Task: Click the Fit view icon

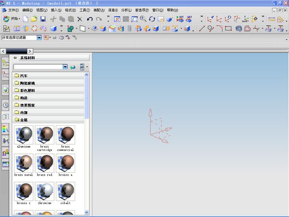Action: [x=117, y=19]
